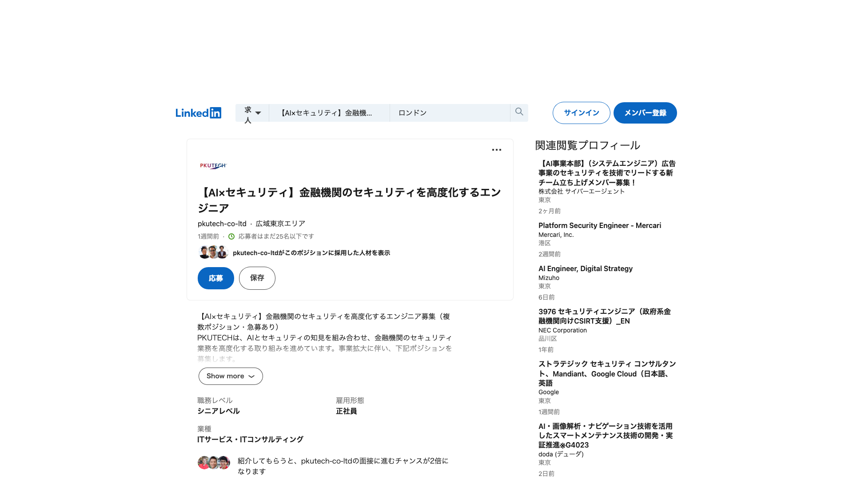Click the 応募者はまだ25名以下です text
This screenshot has height=480, width=853.
click(x=276, y=236)
